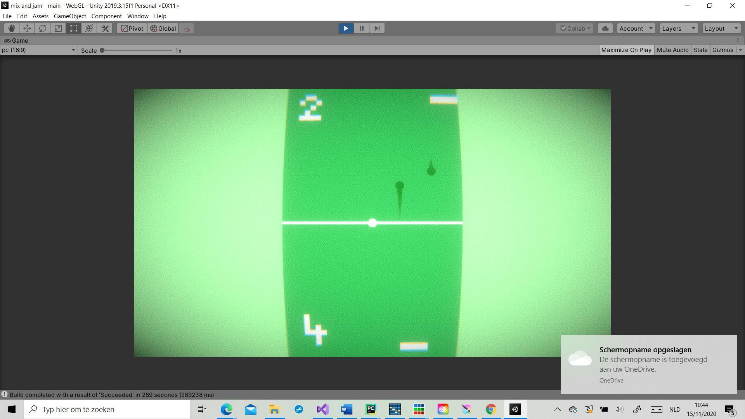Open OneDrive tray icon
The height and width of the screenshot is (419, 745).
(573, 409)
